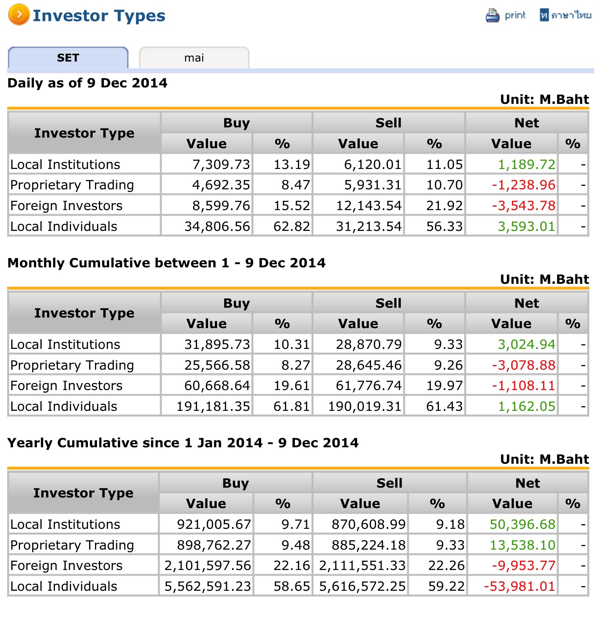Click daily Local Individuals buy value 34,806.56
Image resolution: width=603 pixels, height=619 pixels.
(217, 226)
